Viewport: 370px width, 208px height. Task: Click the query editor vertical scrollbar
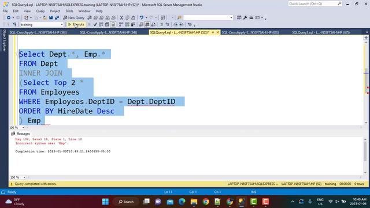point(366,83)
